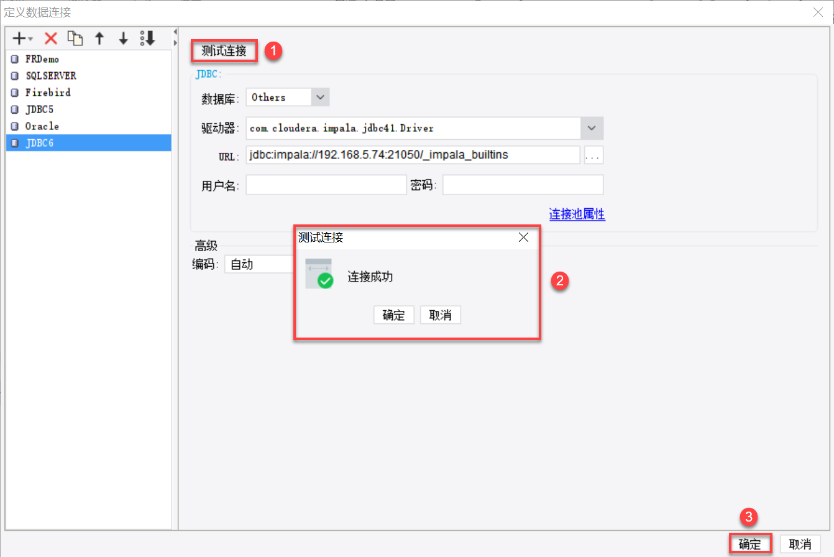
Task: Select the SQLSERVER connection
Action: [x=88, y=76]
